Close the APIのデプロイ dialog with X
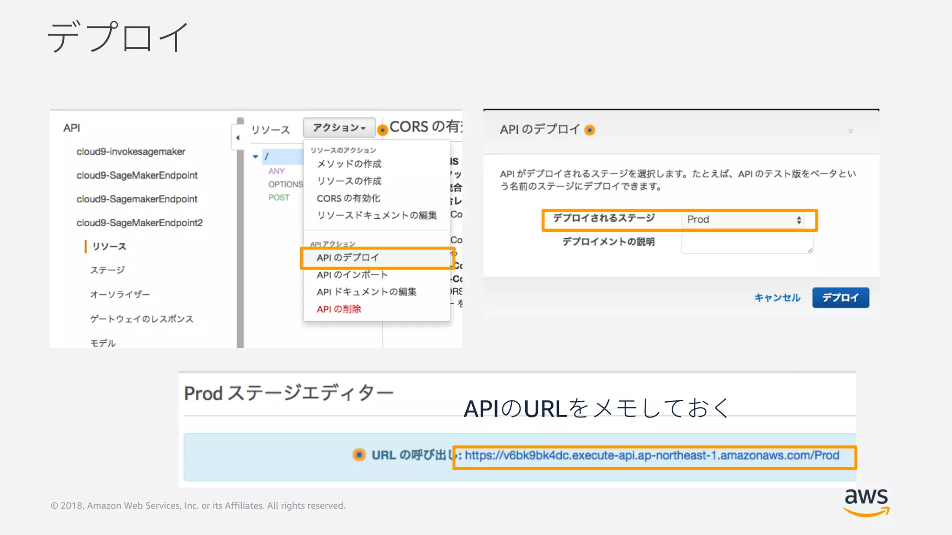Viewport: 952px width, 535px height. tap(850, 131)
